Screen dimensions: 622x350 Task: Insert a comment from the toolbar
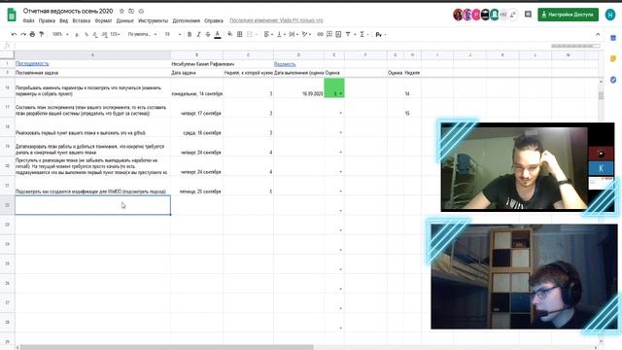[329, 35]
